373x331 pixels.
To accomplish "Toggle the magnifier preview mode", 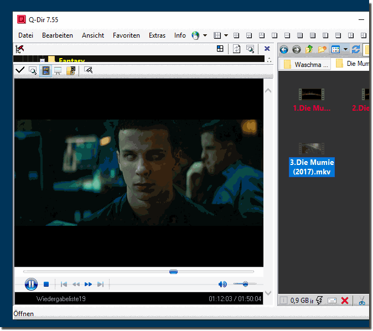I will tap(33, 71).
